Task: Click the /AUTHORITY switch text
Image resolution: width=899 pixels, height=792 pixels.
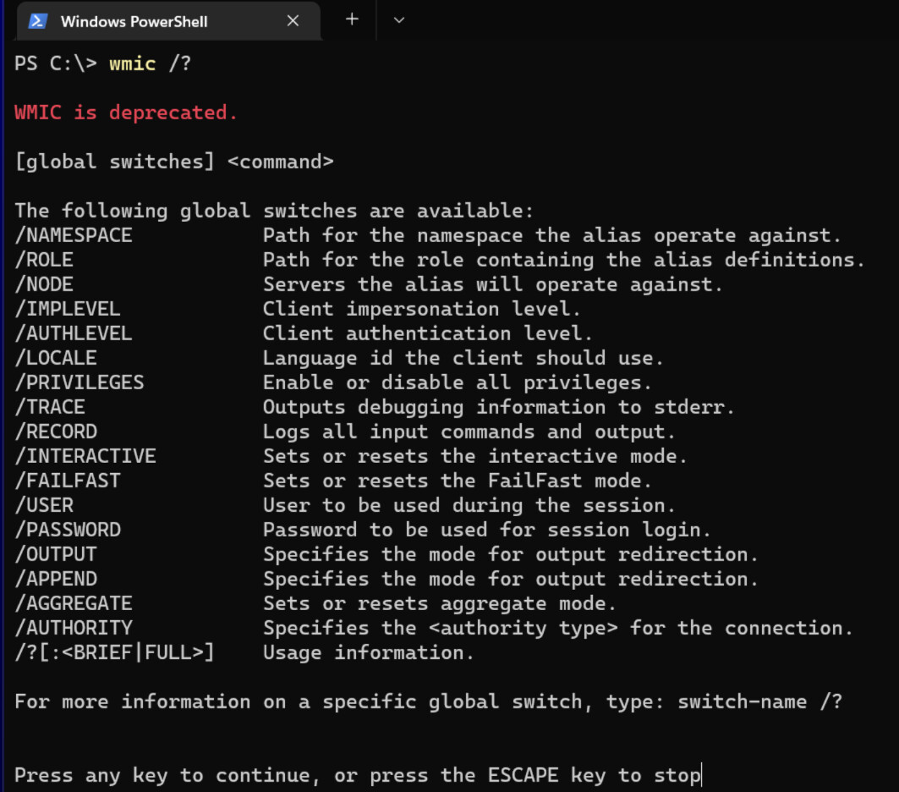Action: tap(74, 627)
